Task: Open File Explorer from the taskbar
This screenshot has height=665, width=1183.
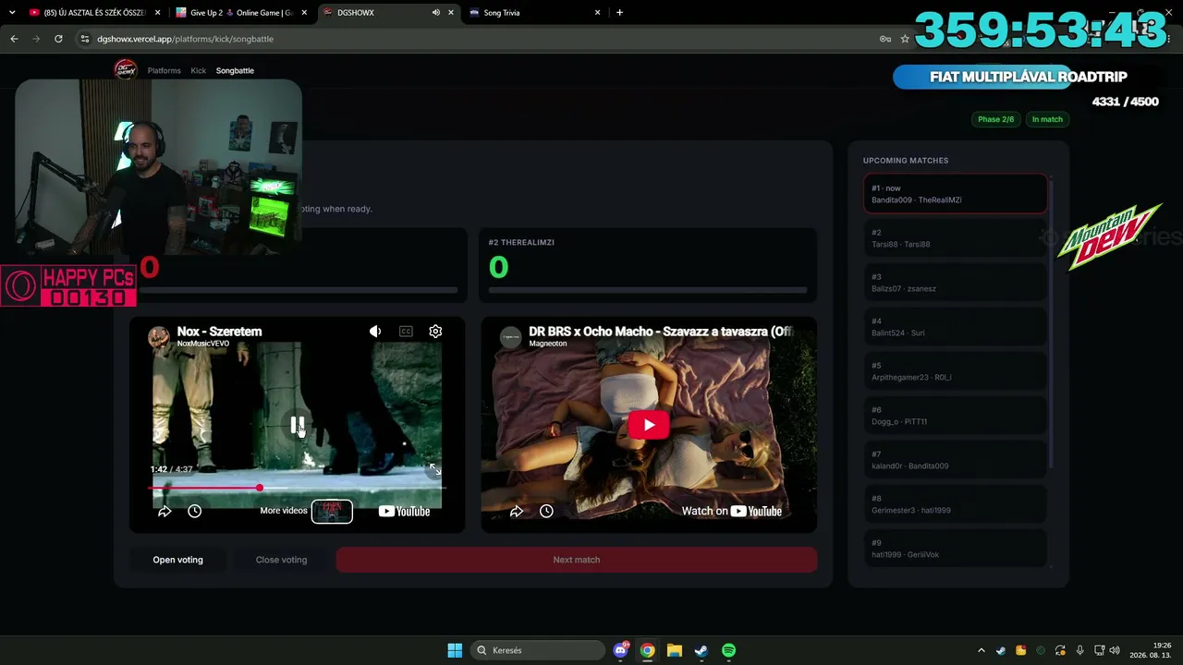Action: point(674,650)
